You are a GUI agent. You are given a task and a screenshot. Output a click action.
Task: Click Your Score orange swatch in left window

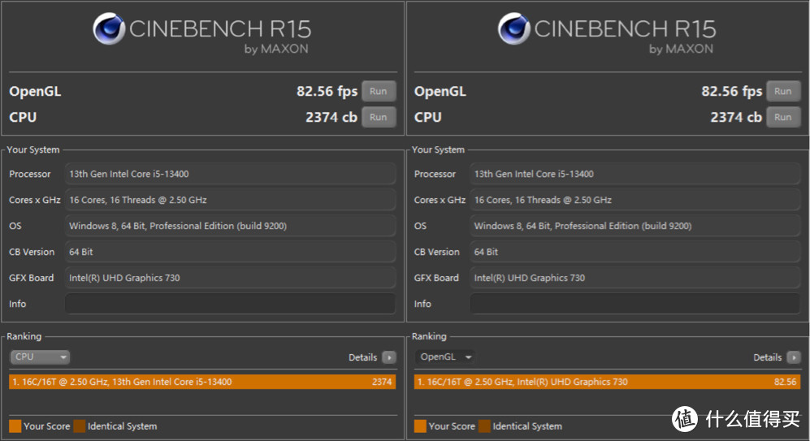click(15, 426)
